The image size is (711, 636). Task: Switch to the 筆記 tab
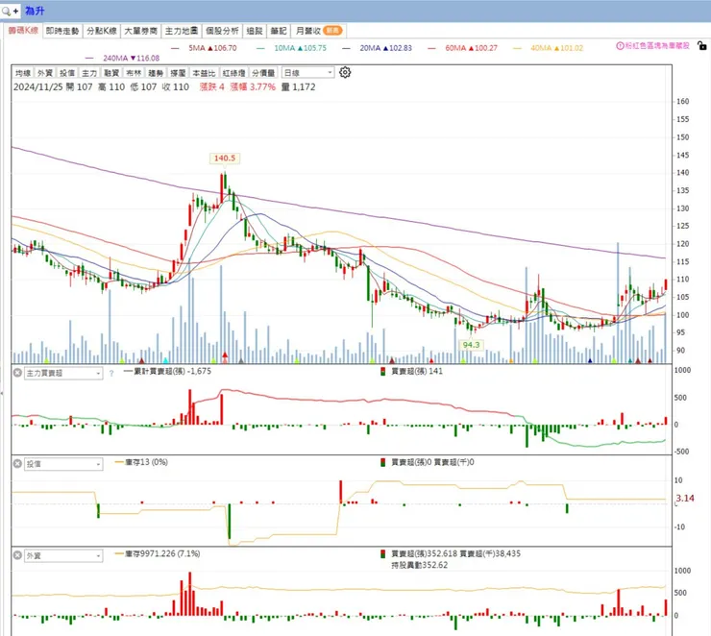(279, 31)
